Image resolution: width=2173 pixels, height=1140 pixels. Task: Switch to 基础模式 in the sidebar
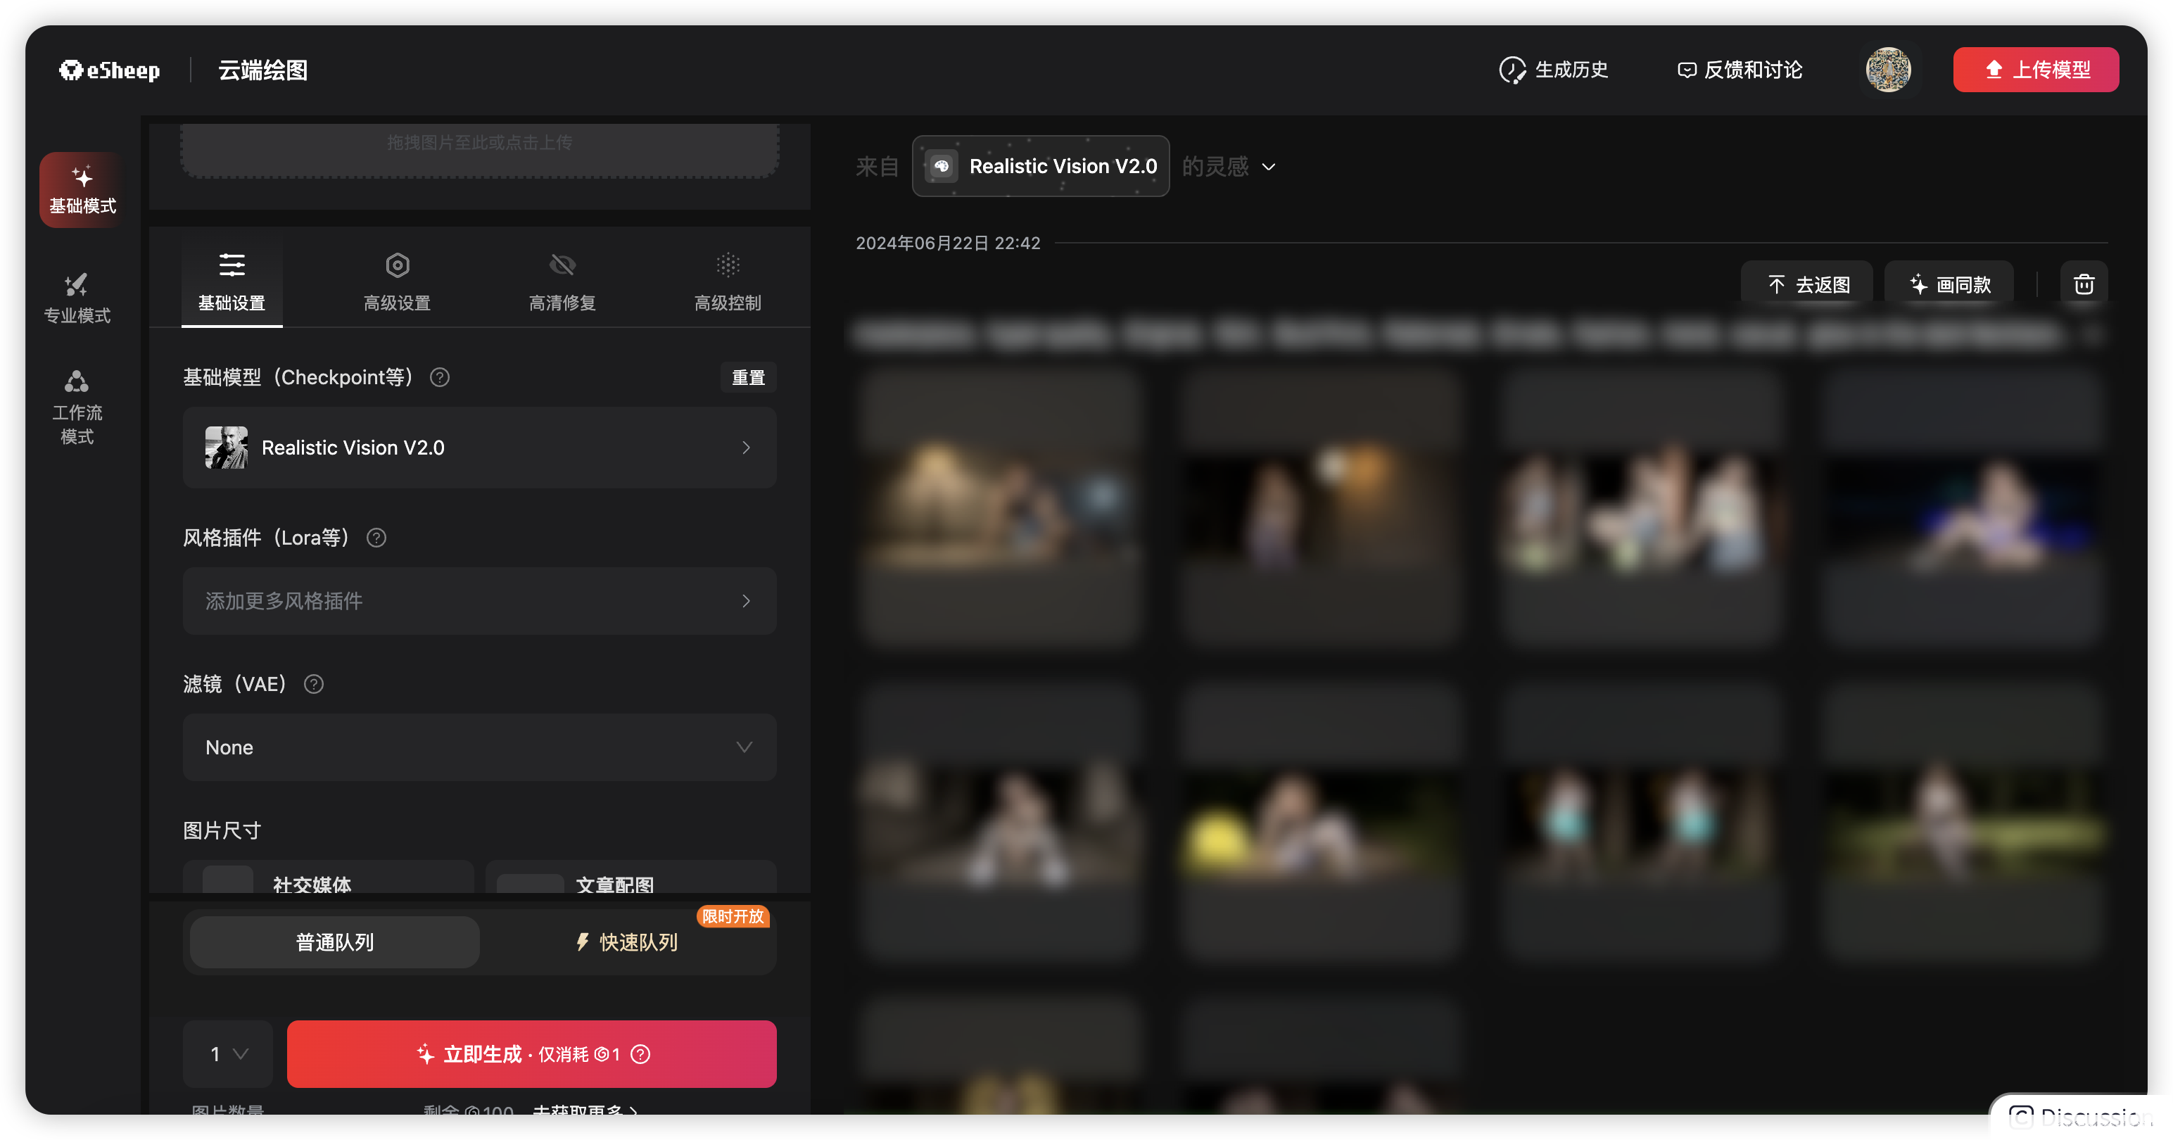point(82,189)
